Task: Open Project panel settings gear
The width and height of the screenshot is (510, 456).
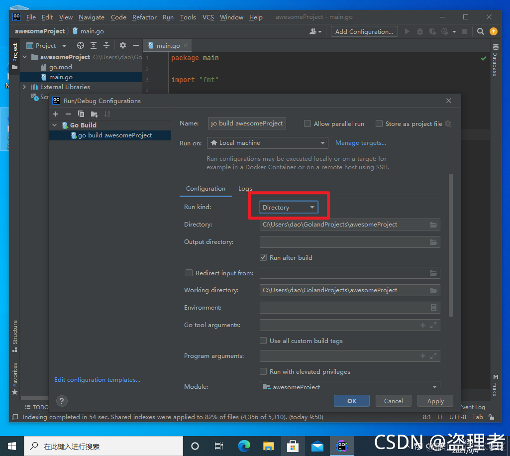Action: coord(122,45)
